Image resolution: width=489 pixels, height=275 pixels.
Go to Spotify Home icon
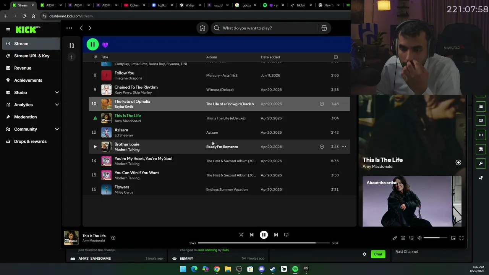pos(202,28)
